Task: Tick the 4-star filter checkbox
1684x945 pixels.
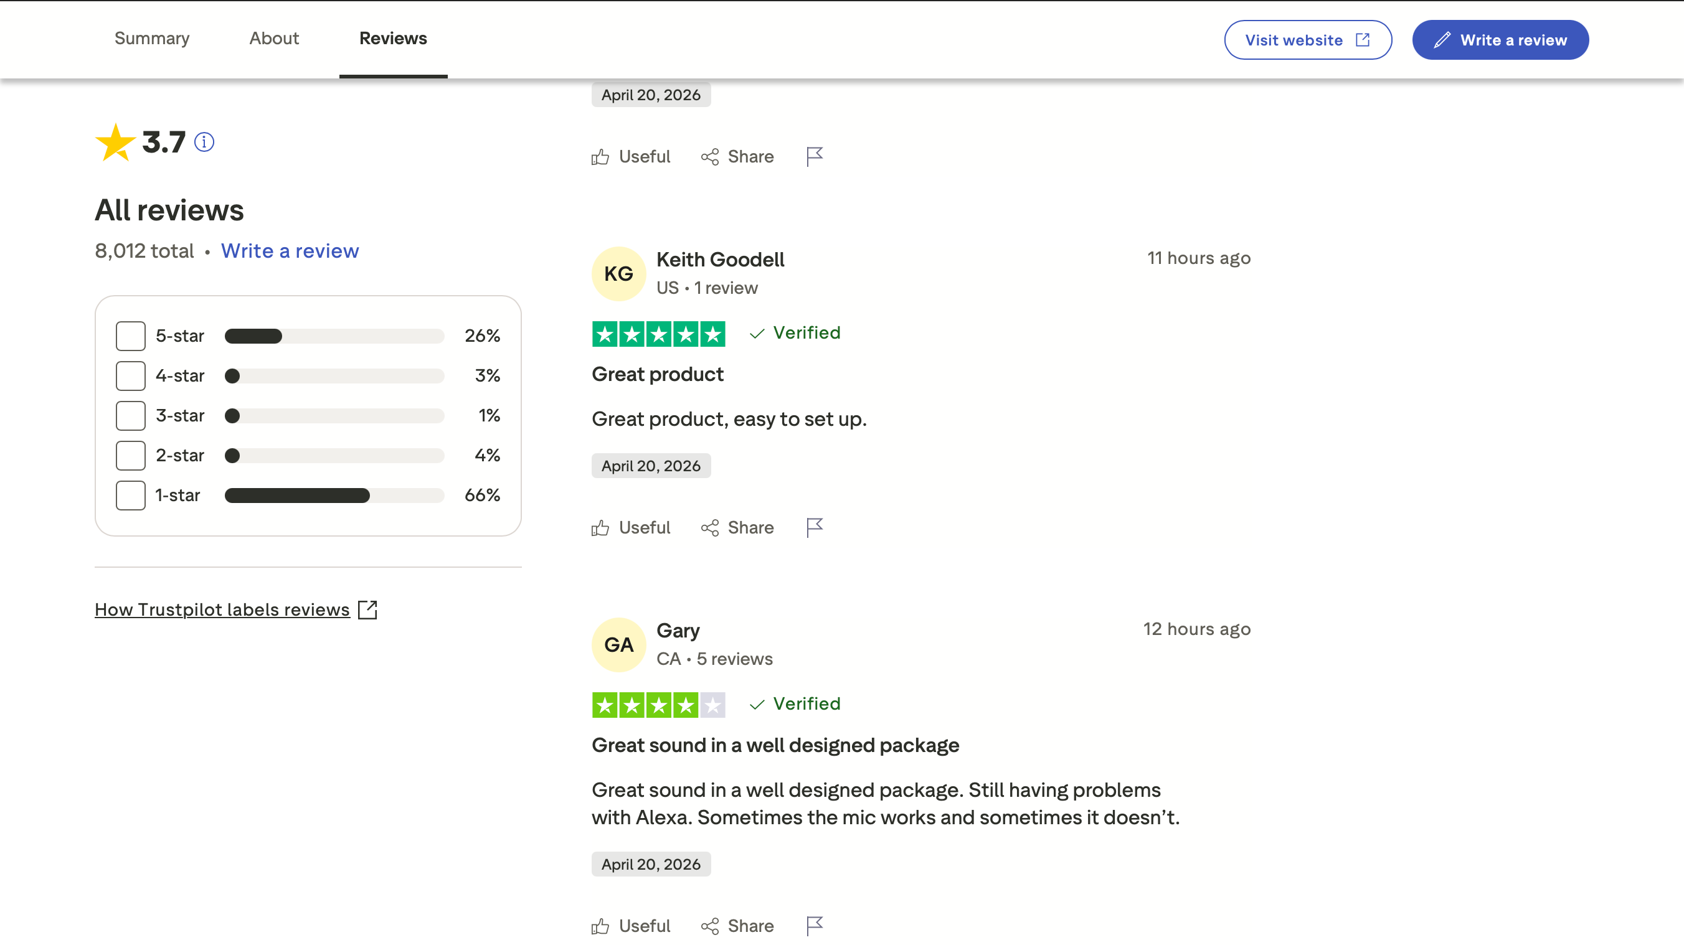Action: click(x=130, y=376)
